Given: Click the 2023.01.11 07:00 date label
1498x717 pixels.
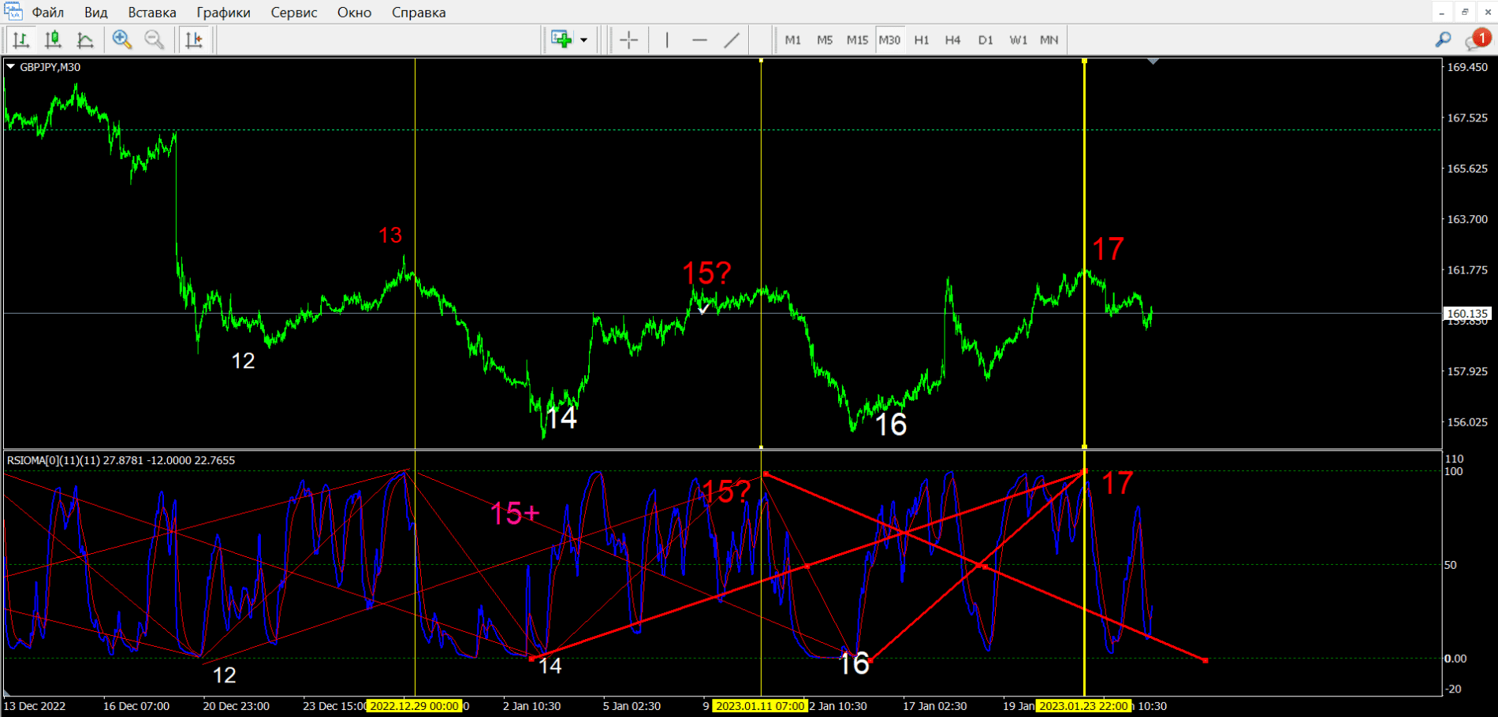Looking at the screenshot, I should click(x=761, y=706).
